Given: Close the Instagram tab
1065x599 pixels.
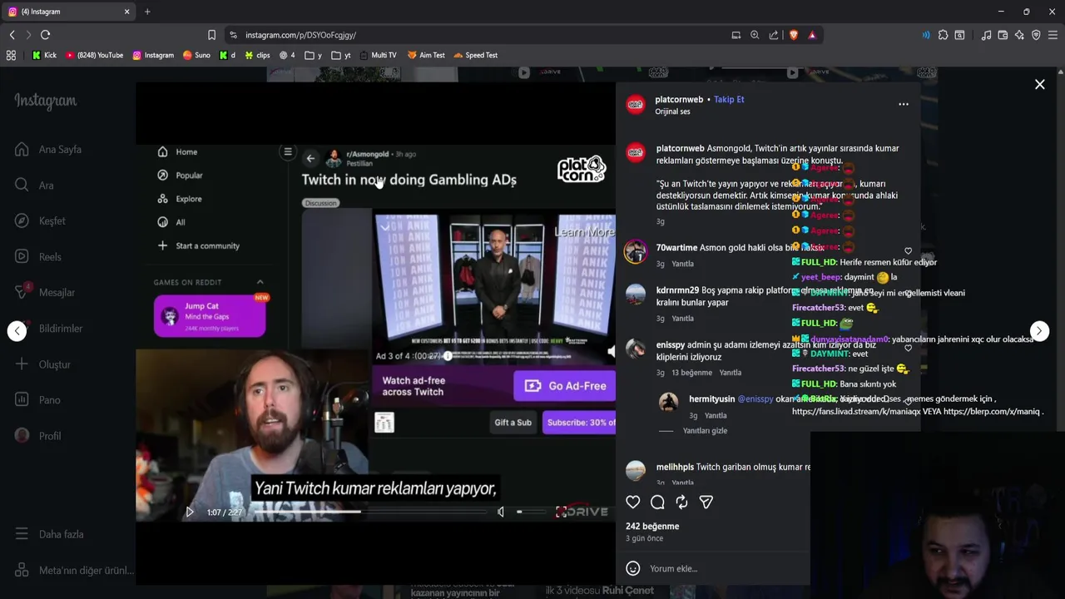Looking at the screenshot, I should [x=126, y=12].
